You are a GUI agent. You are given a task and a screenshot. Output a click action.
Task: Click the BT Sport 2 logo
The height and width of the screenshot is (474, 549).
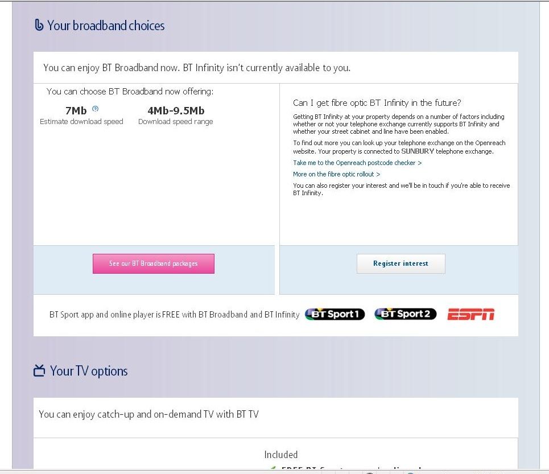pos(406,314)
